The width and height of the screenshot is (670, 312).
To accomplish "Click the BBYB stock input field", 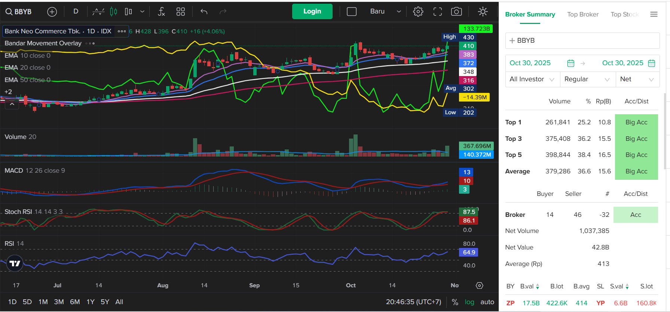I will pos(582,40).
